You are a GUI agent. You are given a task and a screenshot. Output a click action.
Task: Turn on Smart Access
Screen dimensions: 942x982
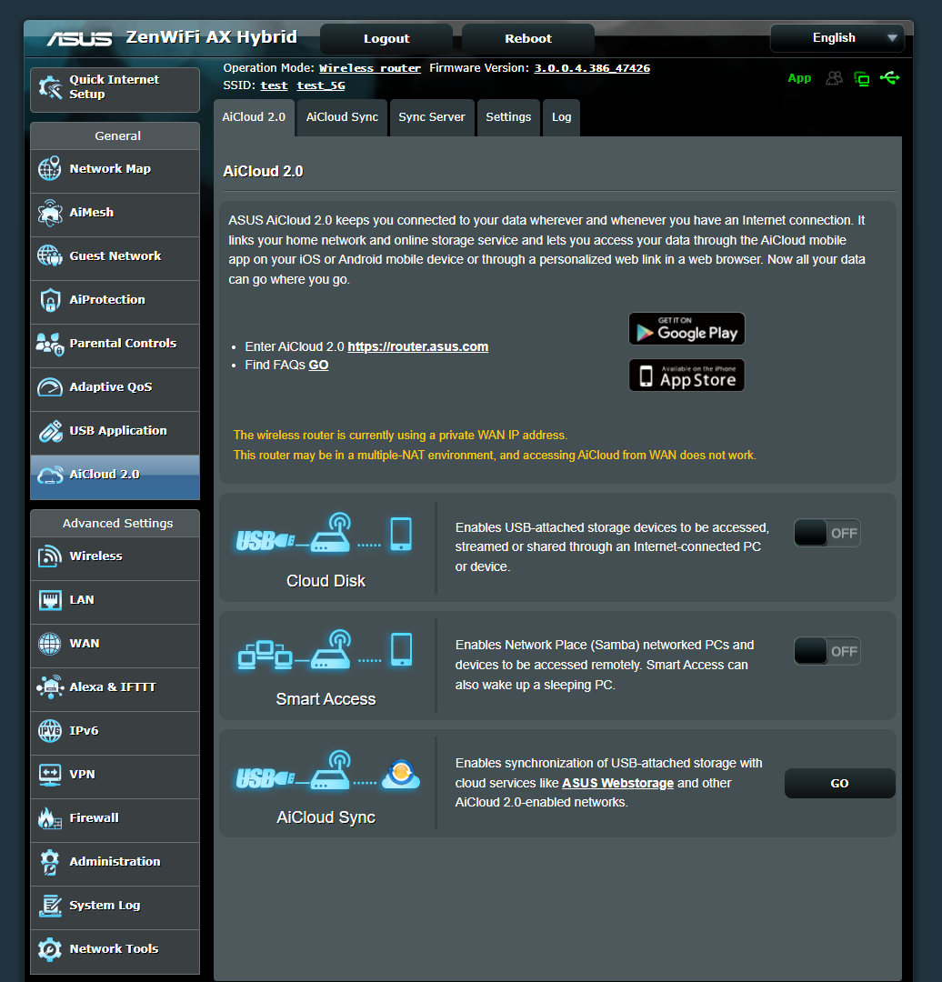827,651
